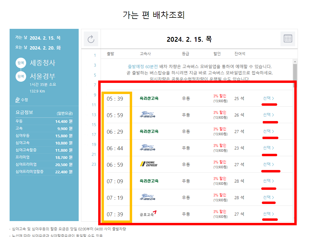This screenshot has width=309, height=237.
Task: Jump to hour 15 in time index
Action: 94,125
